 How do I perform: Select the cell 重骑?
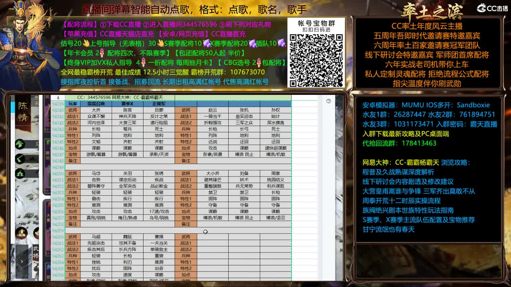pos(159,256)
